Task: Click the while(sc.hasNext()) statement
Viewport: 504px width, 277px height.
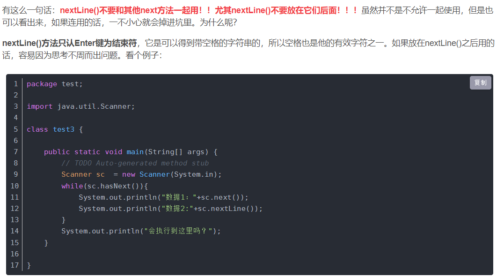Action: [104, 186]
